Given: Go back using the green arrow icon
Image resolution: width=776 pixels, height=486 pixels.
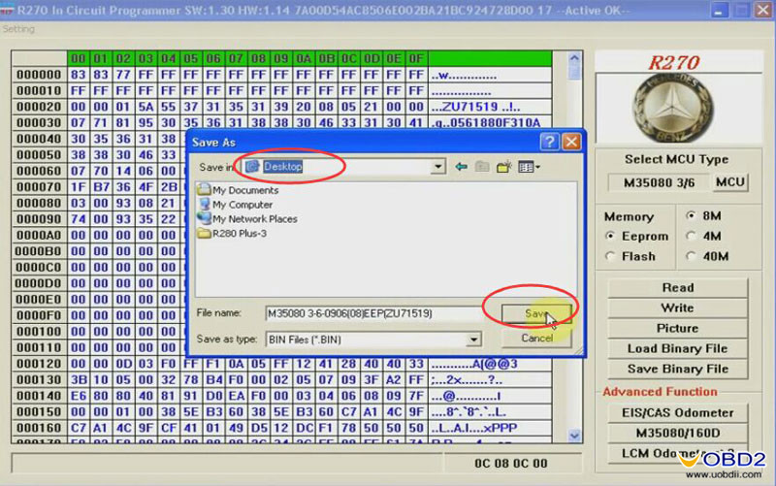Looking at the screenshot, I should [x=462, y=167].
